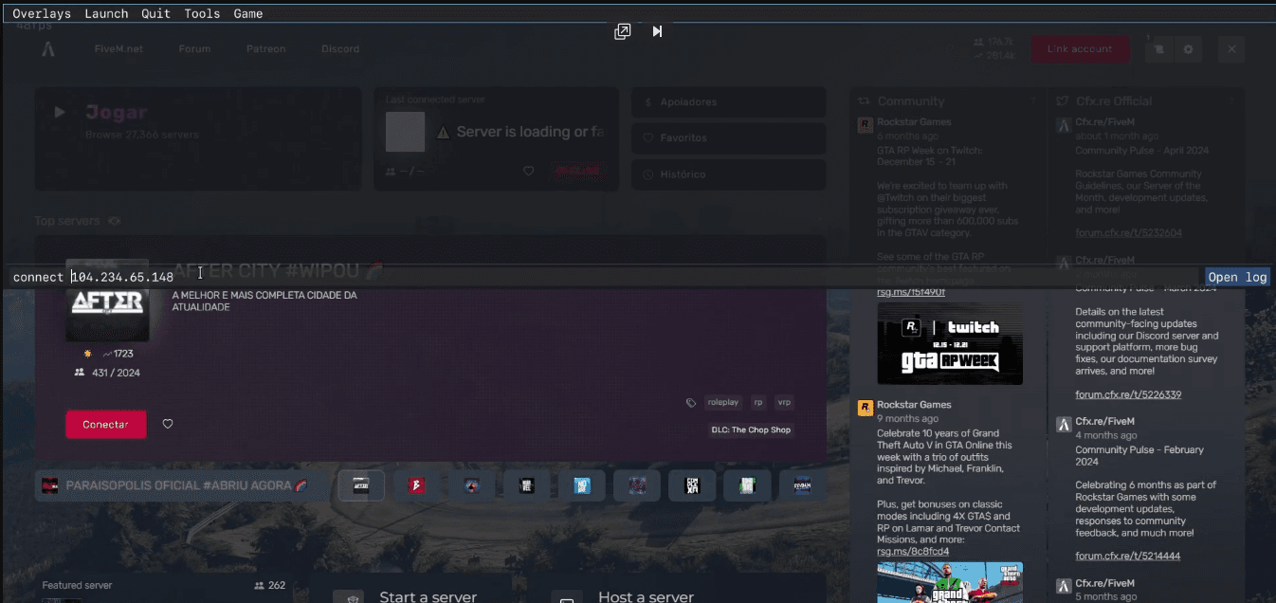Screen dimensions: 1276x603
Task: Select the red B logo server tile
Action: tap(416, 485)
